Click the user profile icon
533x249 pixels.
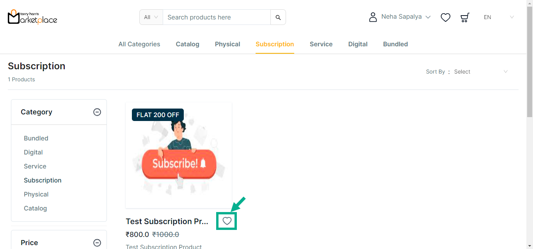pos(373,17)
